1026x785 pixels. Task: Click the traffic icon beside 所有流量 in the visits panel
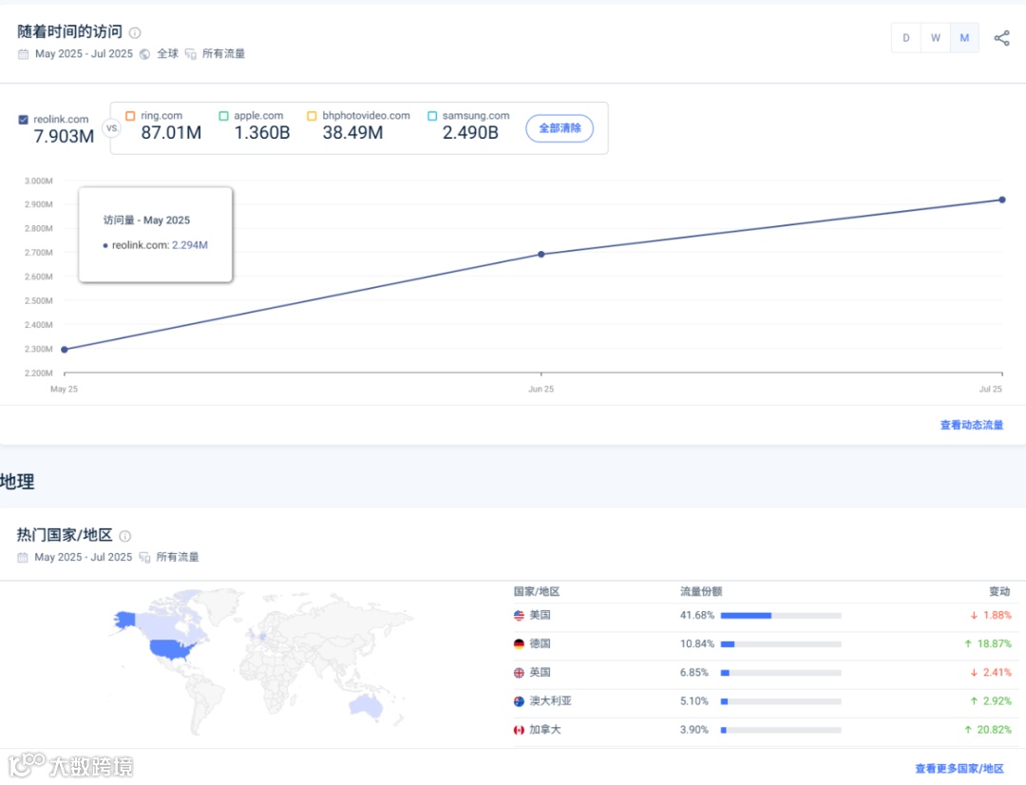click(x=190, y=54)
